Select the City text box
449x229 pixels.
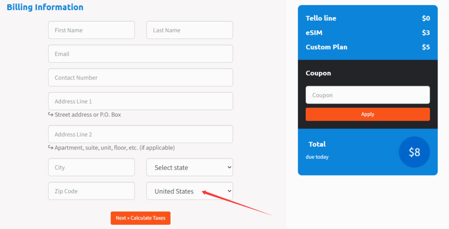pos(91,168)
